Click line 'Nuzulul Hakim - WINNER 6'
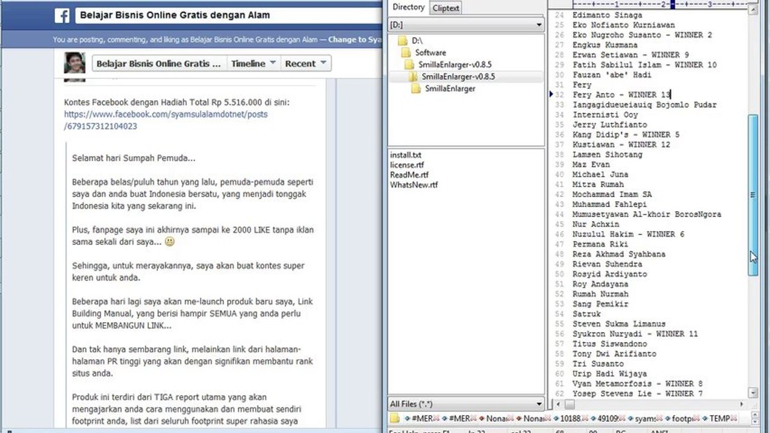Screen dimensions: 770x433 click(x=629, y=234)
